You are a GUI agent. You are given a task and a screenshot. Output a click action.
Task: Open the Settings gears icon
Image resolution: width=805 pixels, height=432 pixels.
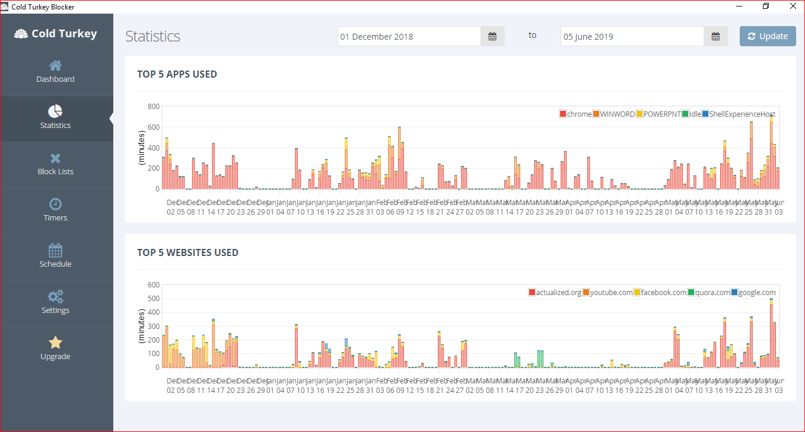(x=55, y=296)
